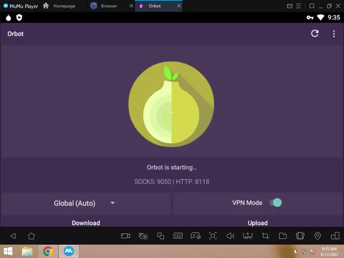The width and height of the screenshot is (344, 258).
Task: Click the action center flag tray icon
Action: pyautogui.click(x=313, y=252)
